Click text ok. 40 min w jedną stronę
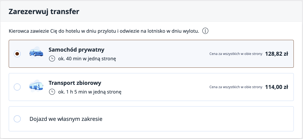This screenshot has height=139, width=303. point(87,59)
